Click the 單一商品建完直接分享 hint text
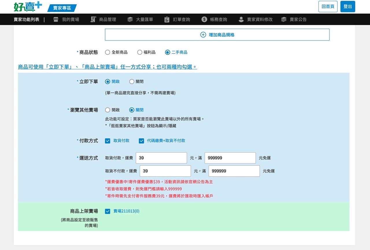 [140, 93]
